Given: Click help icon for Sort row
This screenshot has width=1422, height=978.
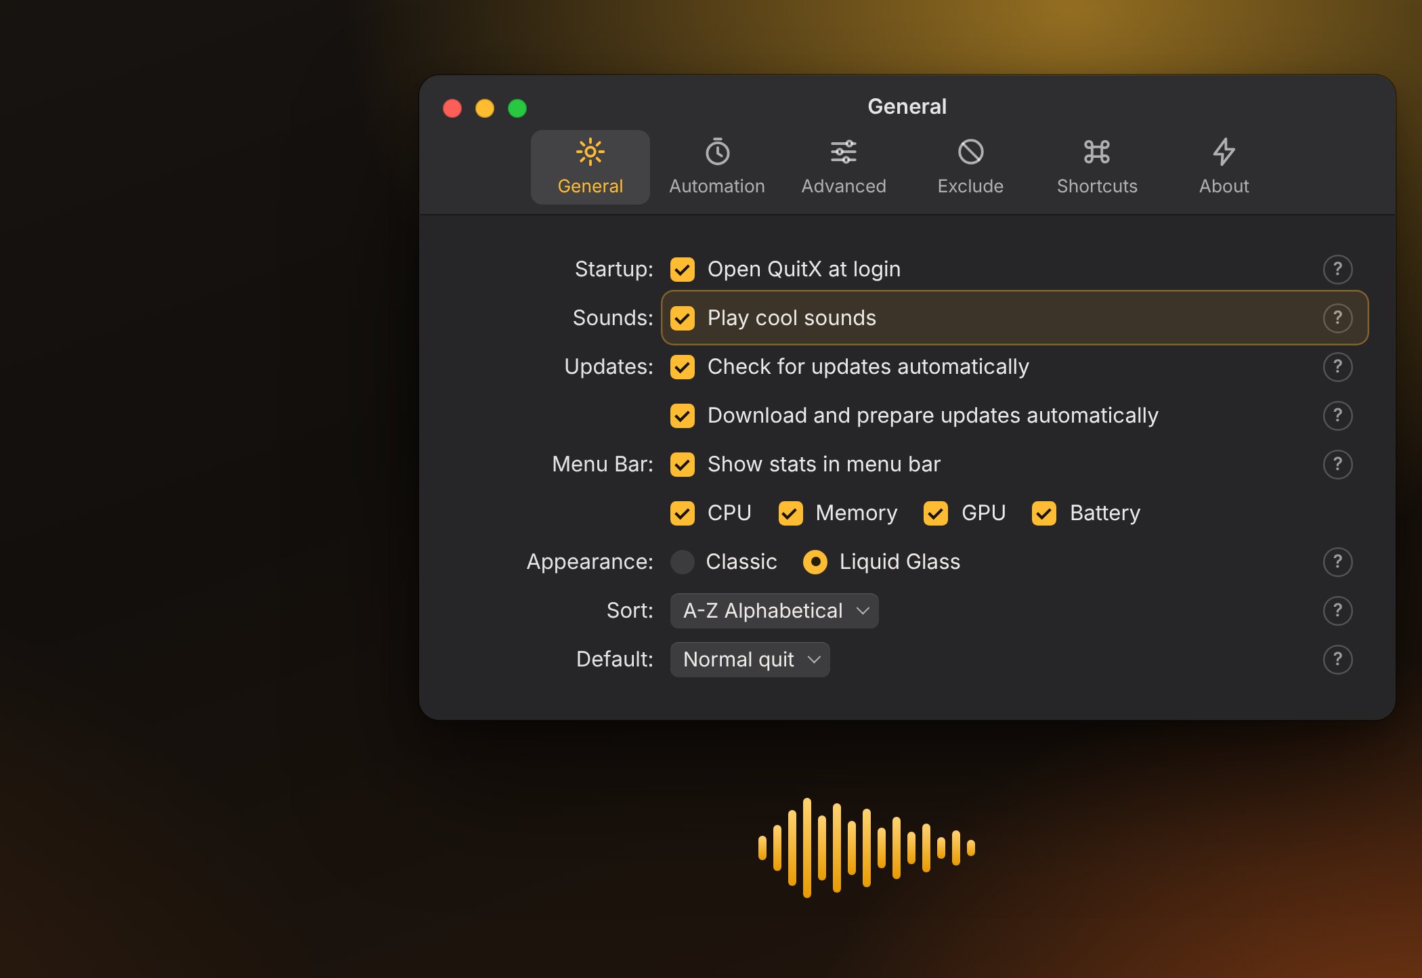Looking at the screenshot, I should 1337,610.
